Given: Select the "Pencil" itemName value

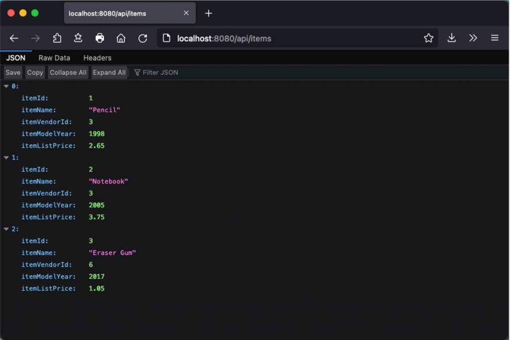Looking at the screenshot, I should pos(105,110).
